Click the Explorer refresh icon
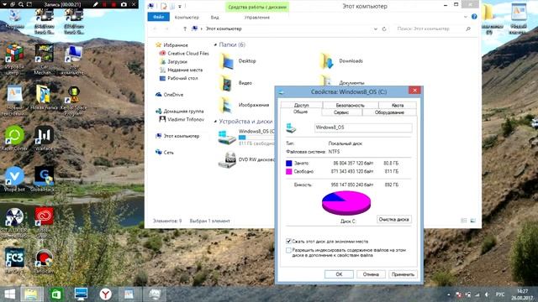 pos(384,29)
